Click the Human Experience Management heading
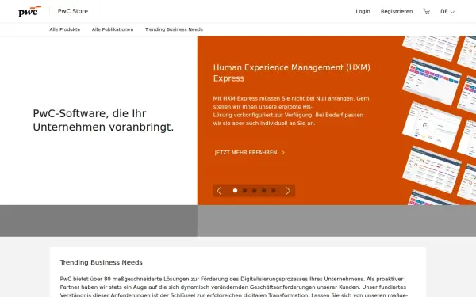Screen dimensions: 476x297 pyautogui.click(x=292, y=73)
